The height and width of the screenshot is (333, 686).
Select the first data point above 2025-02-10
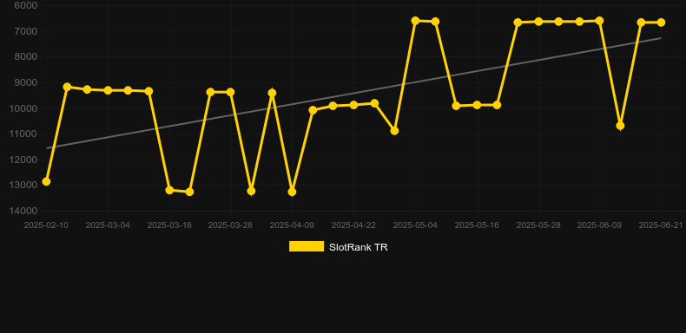(46, 181)
